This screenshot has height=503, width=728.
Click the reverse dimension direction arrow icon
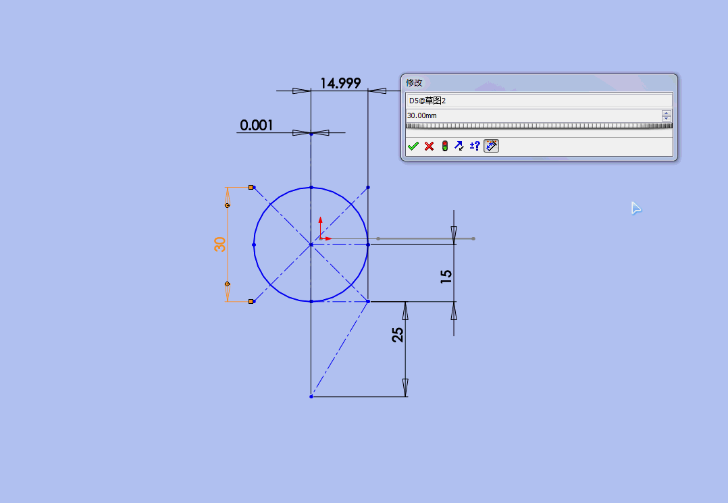(x=459, y=146)
